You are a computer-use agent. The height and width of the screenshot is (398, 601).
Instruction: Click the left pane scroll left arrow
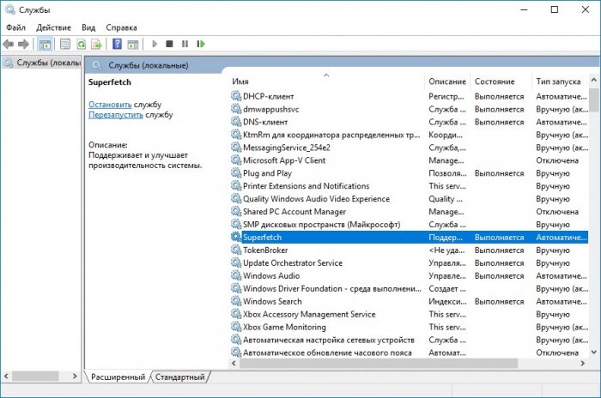click(x=6, y=377)
